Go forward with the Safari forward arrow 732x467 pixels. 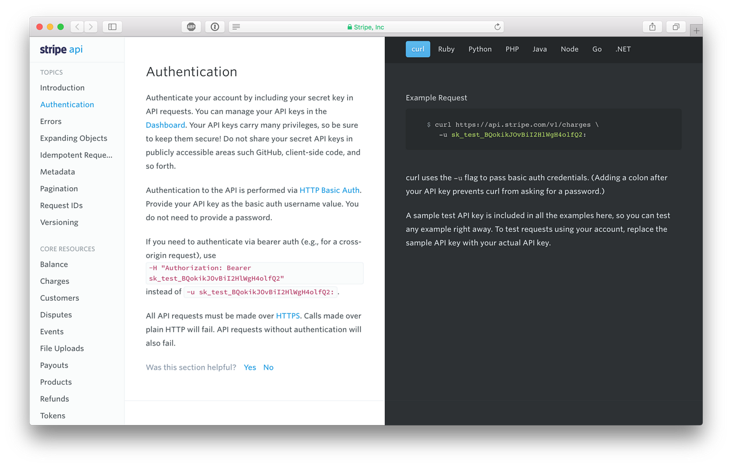(x=91, y=27)
